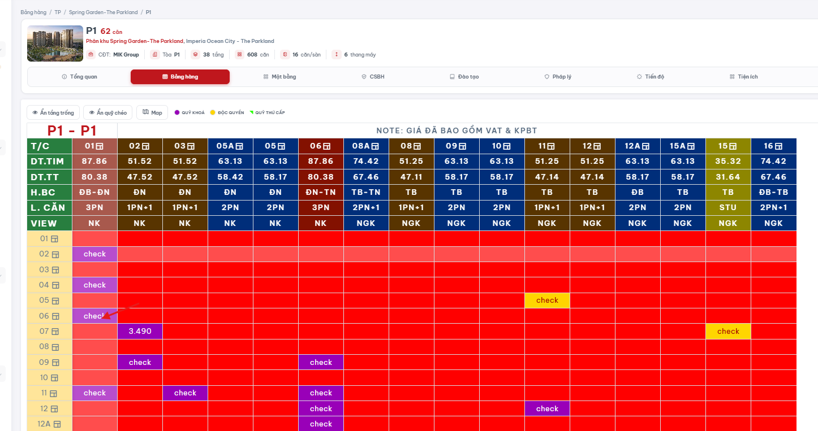Click Bảng hàng in the breadcrumb
818x431 pixels.
coord(33,12)
